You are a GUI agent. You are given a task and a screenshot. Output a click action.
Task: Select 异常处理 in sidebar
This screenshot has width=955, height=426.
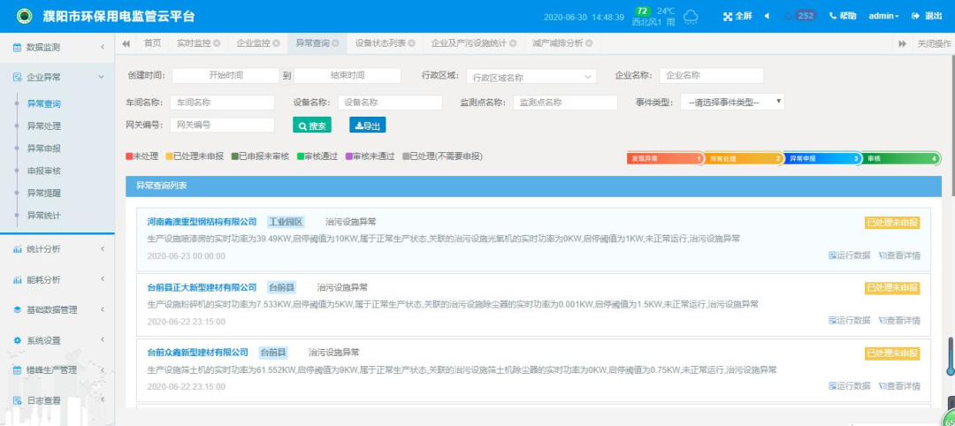(x=44, y=126)
